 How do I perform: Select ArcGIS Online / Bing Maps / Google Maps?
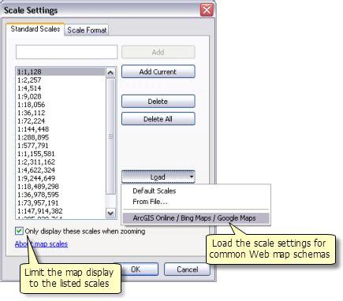196,218
